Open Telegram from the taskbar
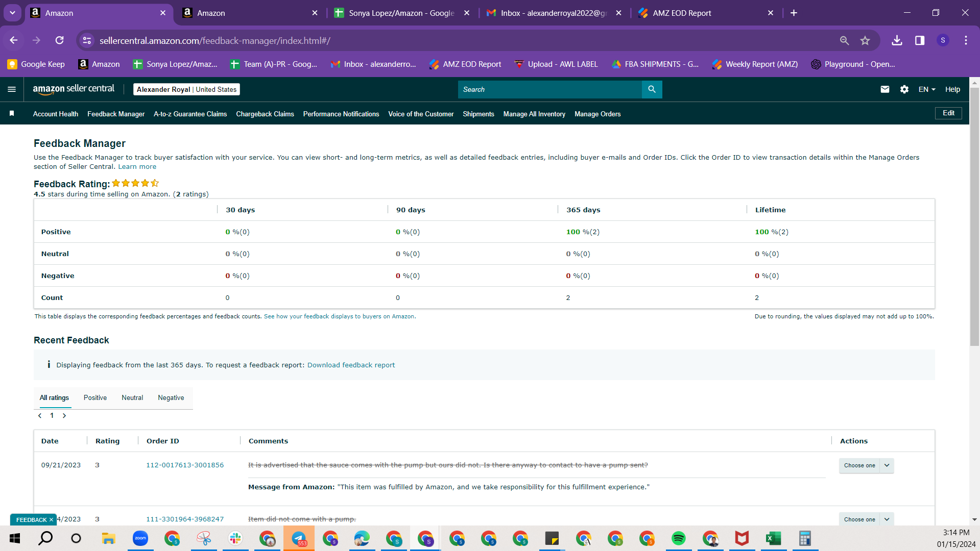Viewport: 980px width, 551px height. click(299, 538)
